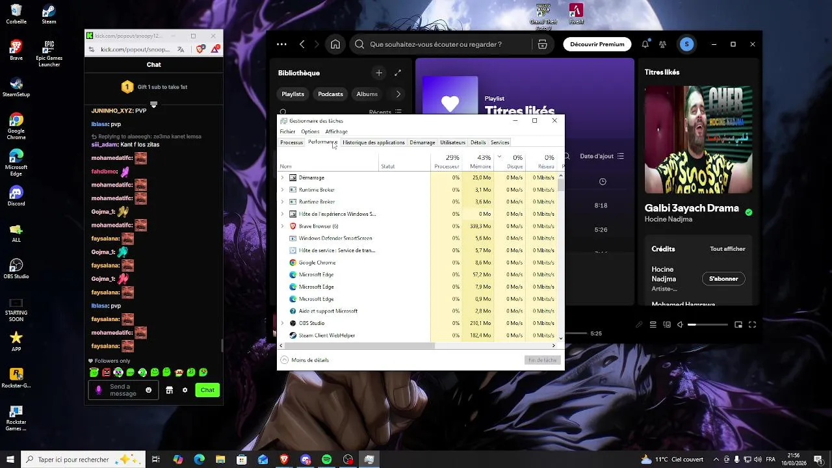Open Spotify notifications bell

[x=645, y=44]
